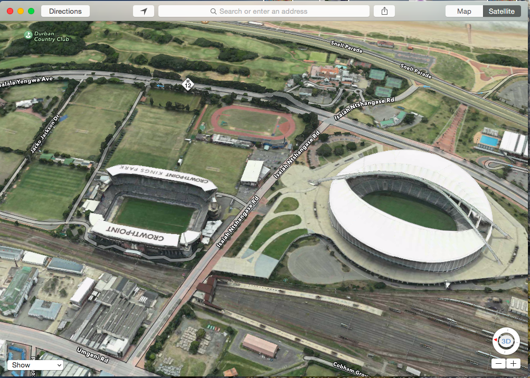
Task: Open the Share menu icon
Action: point(384,11)
